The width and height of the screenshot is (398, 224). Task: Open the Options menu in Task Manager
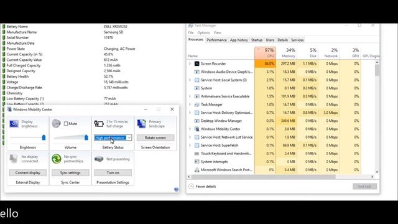pyautogui.click(x=203, y=33)
